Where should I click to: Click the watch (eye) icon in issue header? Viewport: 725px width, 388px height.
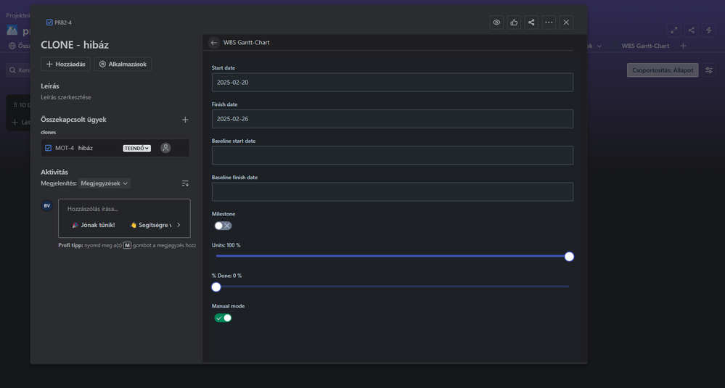click(x=496, y=22)
